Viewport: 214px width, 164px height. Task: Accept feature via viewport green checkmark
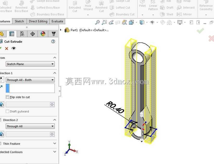(200, 31)
